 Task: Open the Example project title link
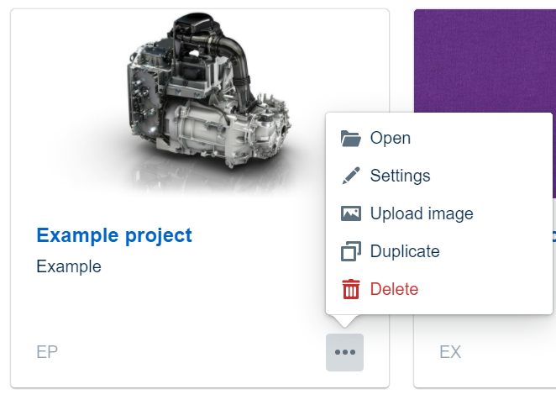[114, 235]
